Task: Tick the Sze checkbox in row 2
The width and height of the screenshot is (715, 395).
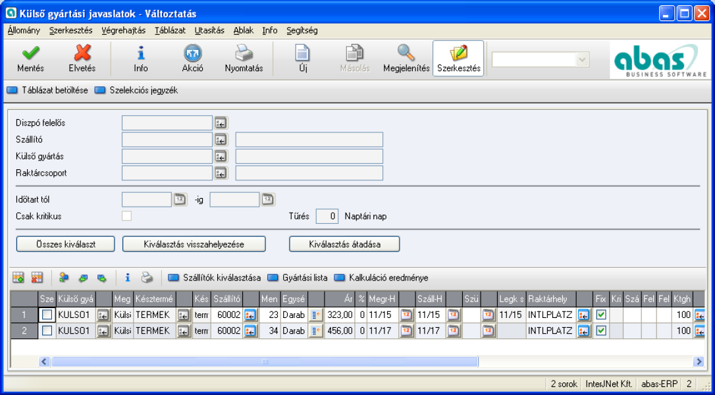Action: point(47,331)
